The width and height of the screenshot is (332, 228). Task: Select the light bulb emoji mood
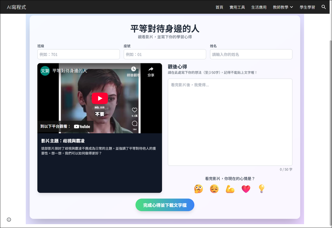pyautogui.click(x=262, y=189)
